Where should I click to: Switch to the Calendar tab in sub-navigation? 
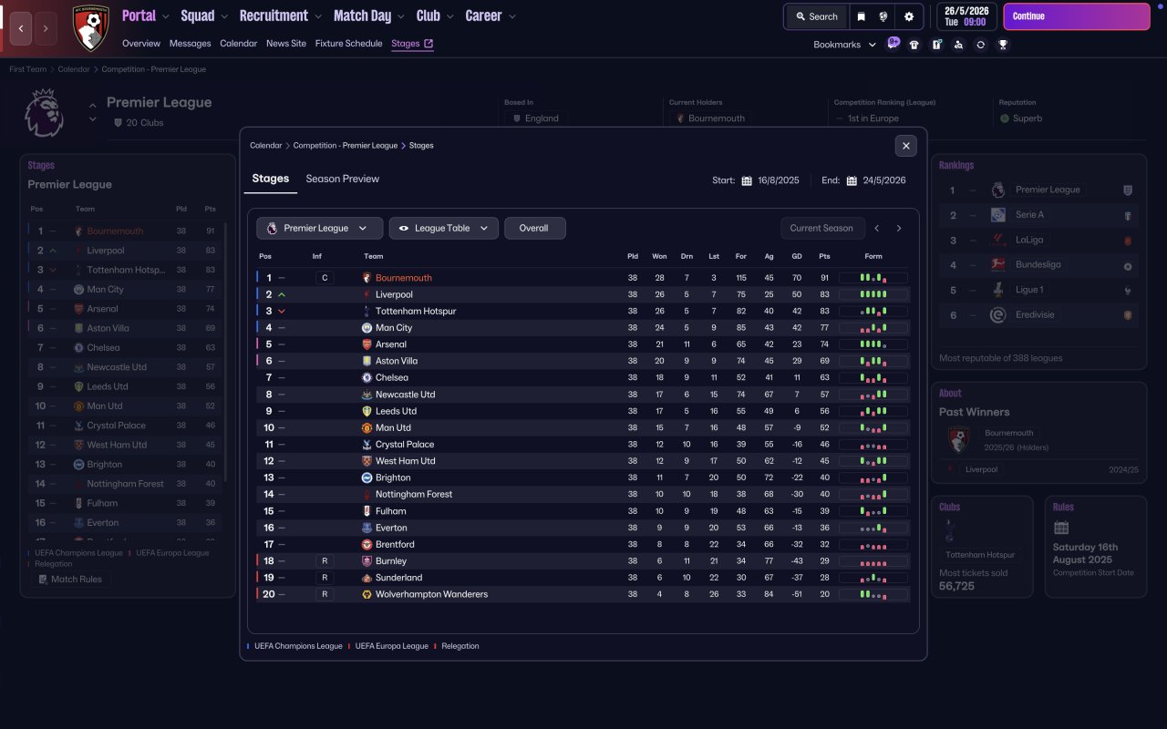239,44
